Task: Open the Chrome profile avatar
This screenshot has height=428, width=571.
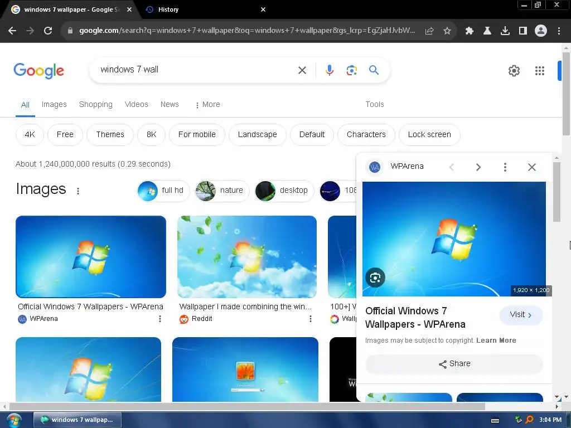Action: (x=541, y=31)
